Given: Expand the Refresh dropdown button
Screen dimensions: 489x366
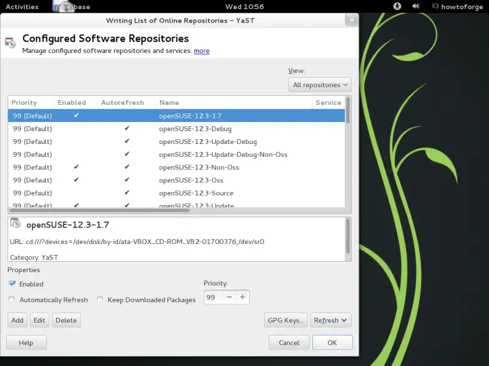Looking at the screenshot, I should tap(331, 320).
